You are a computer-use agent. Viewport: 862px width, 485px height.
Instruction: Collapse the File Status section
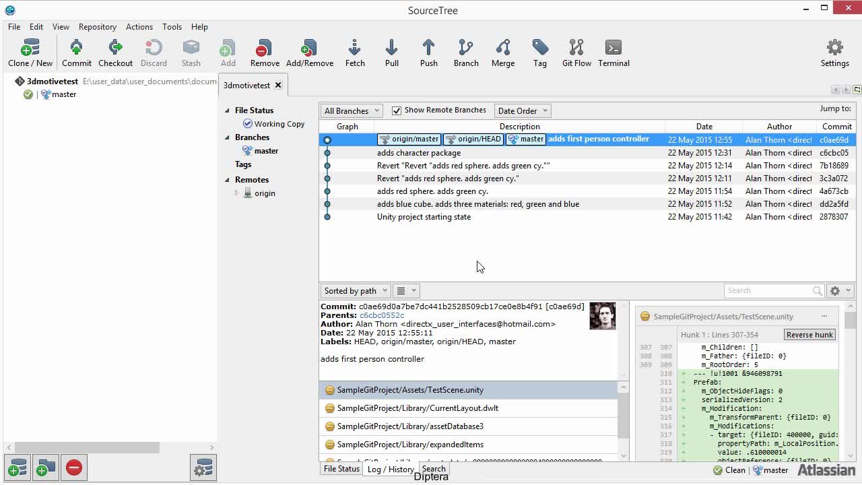(x=227, y=110)
